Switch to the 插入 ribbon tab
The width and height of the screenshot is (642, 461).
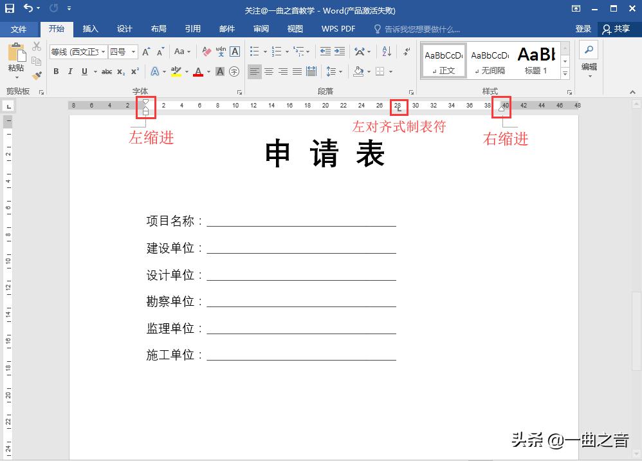coord(91,28)
